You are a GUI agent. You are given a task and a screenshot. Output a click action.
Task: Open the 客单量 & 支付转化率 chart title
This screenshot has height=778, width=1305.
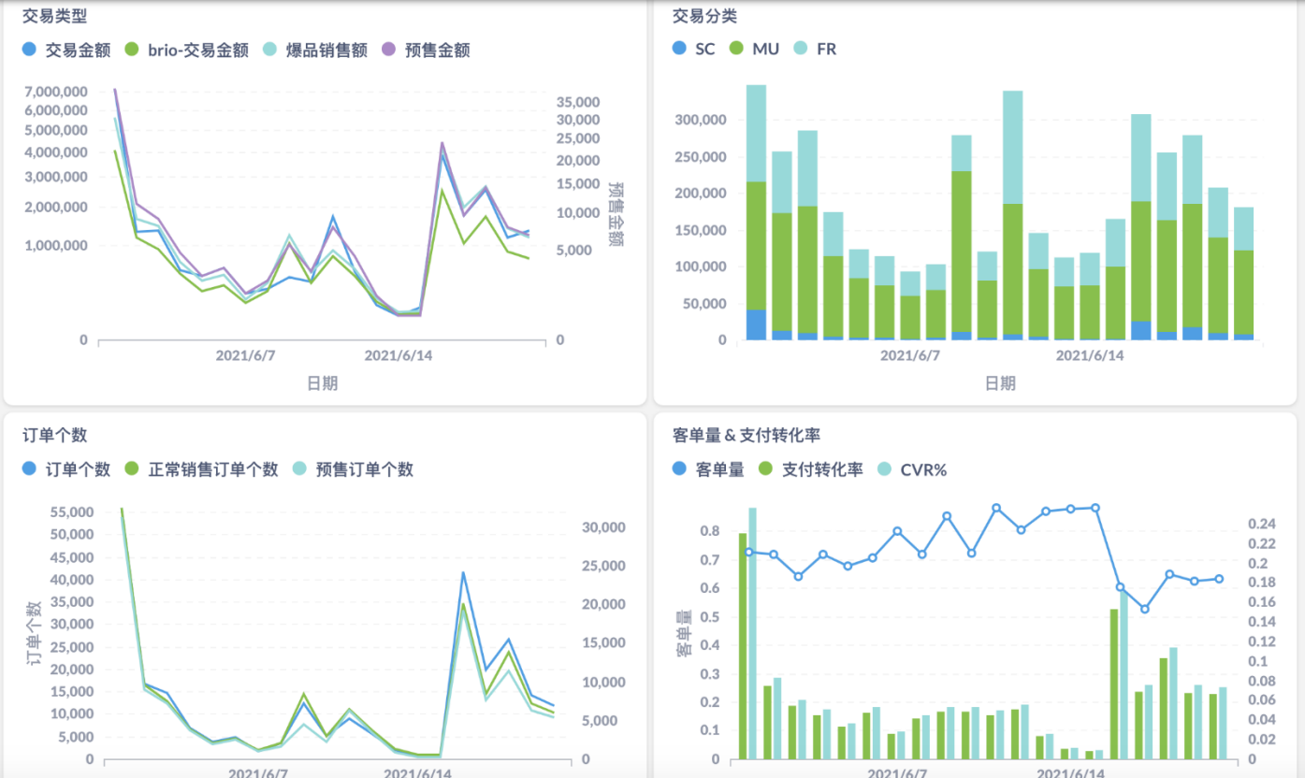pyautogui.click(x=747, y=435)
